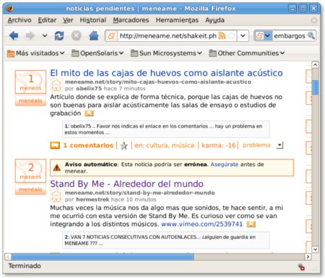
Task: Click menéalo button for Stand By Me story
Action: (x=30, y=189)
